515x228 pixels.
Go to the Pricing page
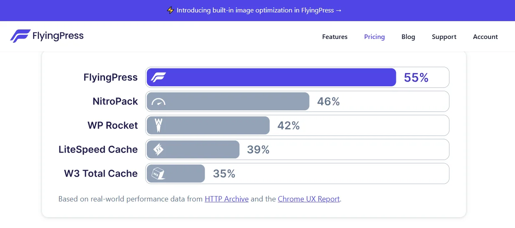tap(374, 36)
